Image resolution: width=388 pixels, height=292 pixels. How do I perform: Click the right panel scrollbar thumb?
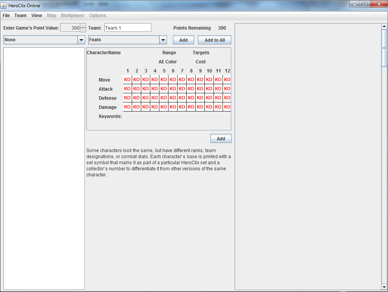pyautogui.click(x=384, y=48)
